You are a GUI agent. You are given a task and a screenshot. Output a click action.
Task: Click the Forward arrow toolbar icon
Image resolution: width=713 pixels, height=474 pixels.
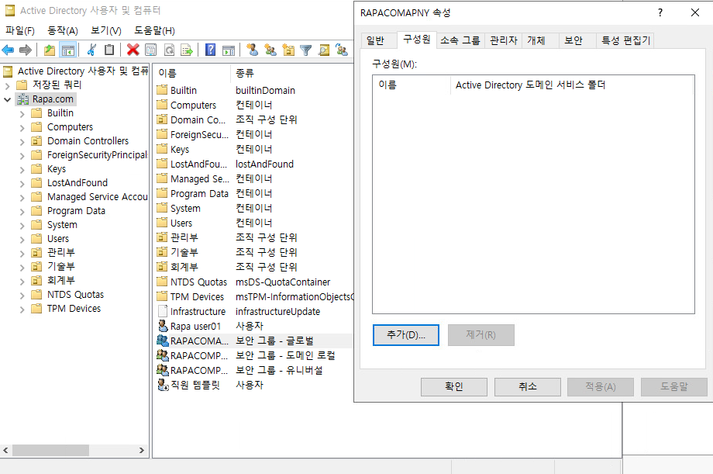click(26, 50)
